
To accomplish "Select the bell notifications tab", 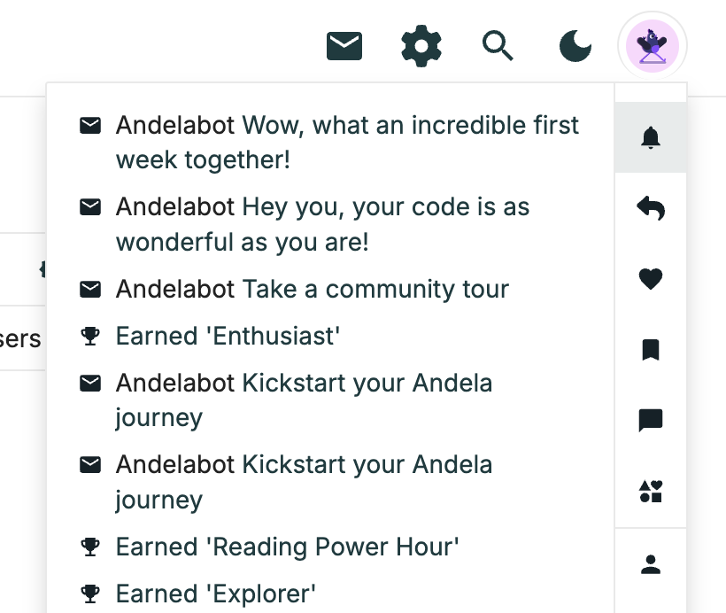I will click(x=651, y=137).
